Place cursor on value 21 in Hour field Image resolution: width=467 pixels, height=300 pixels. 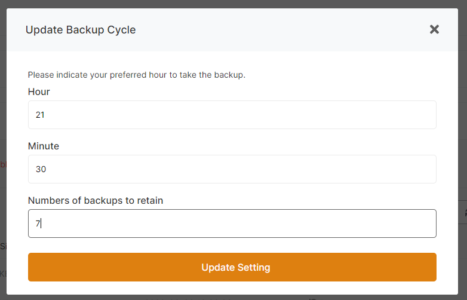(x=40, y=115)
